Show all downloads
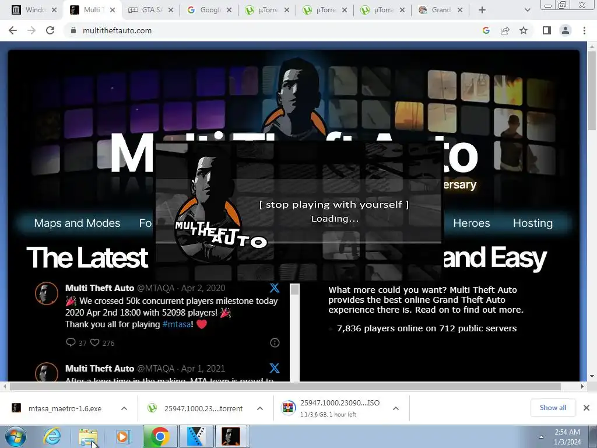The width and height of the screenshot is (597, 448). coord(553,408)
